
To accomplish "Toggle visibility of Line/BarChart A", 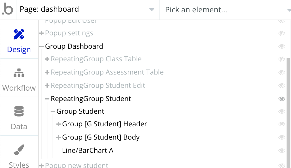I will 282,151.
